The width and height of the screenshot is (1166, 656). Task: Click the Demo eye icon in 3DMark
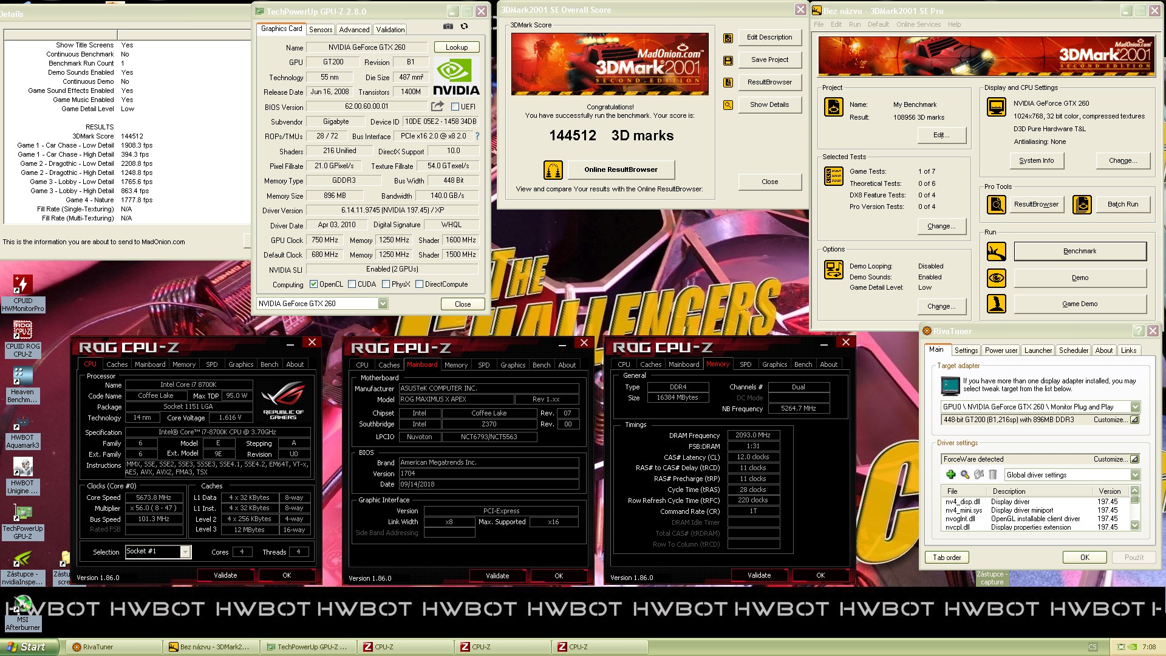click(x=997, y=278)
